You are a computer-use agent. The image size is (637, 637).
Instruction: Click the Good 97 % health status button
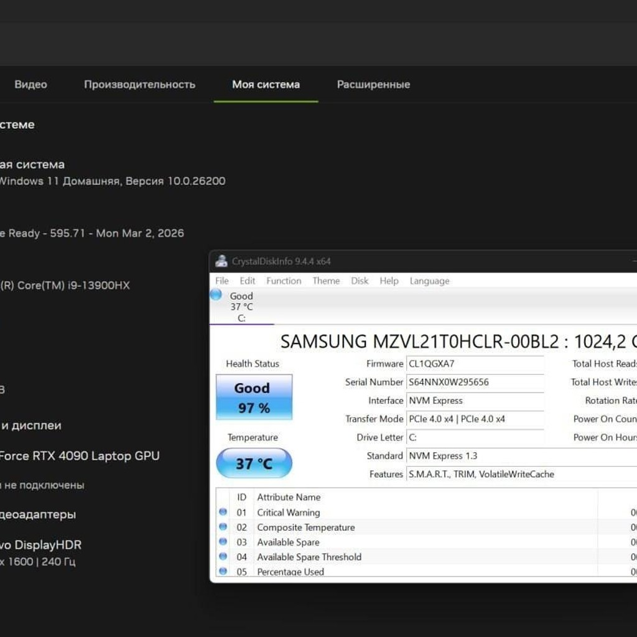pyautogui.click(x=254, y=397)
